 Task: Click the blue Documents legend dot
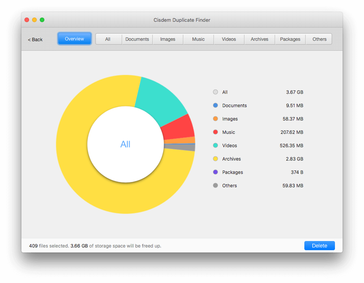pyautogui.click(x=215, y=105)
